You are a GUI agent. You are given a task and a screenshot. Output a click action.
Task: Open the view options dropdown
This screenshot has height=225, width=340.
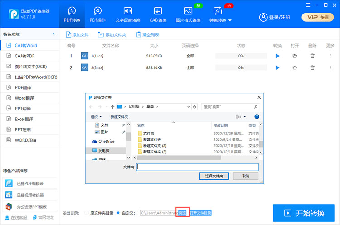[x=245, y=116]
